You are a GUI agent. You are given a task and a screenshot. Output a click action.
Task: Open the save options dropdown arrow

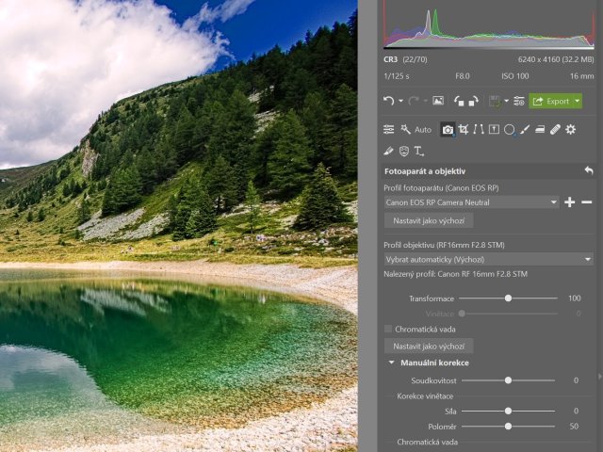tap(506, 101)
